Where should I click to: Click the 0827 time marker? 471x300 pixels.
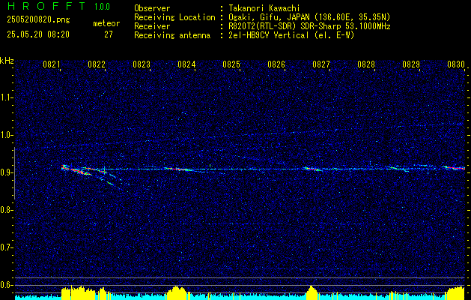[321, 64]
